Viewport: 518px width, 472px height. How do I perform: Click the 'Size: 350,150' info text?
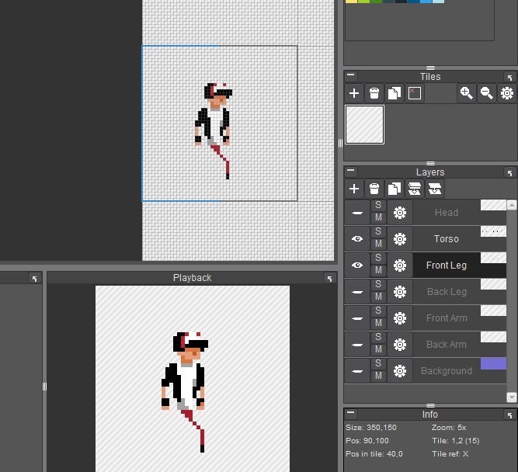pos(371,428)
